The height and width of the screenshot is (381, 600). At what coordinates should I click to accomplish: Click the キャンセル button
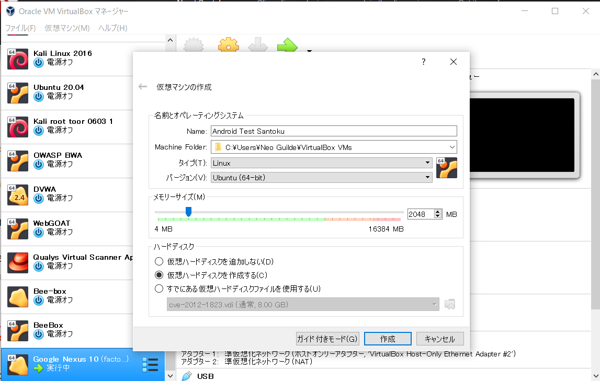coord(440,339)
